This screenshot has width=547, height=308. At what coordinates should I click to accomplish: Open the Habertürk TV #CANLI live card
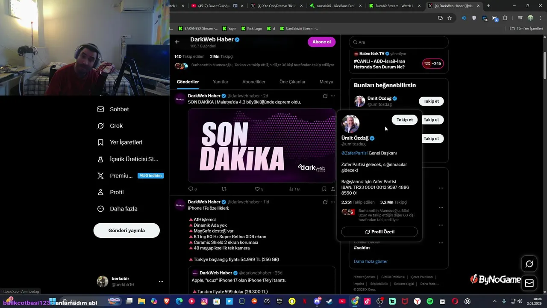pos(398,61)
